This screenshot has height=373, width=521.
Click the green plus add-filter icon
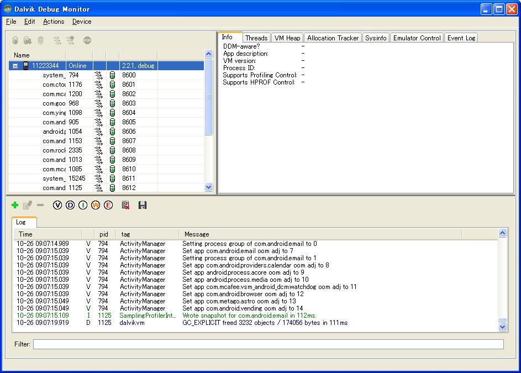[15, 206]
